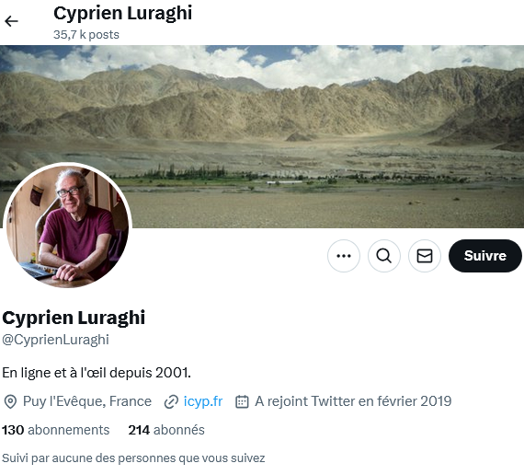Send a message via the envelope icon
Viewport: 524px width, 475px height.
(425, 256)
